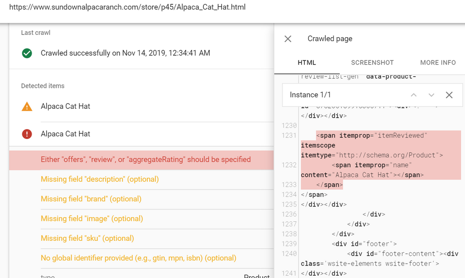Go to next search instance
The image size is (465, 278).
pyautogui.click(x=431, y=95)
